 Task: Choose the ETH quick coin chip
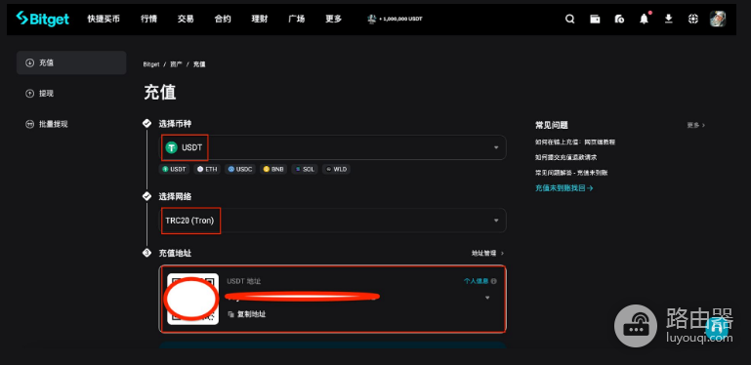pos(207,169)
